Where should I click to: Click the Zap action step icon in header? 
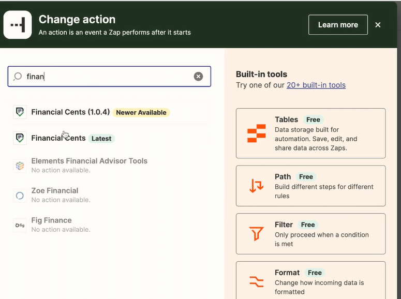pos(18,25)
